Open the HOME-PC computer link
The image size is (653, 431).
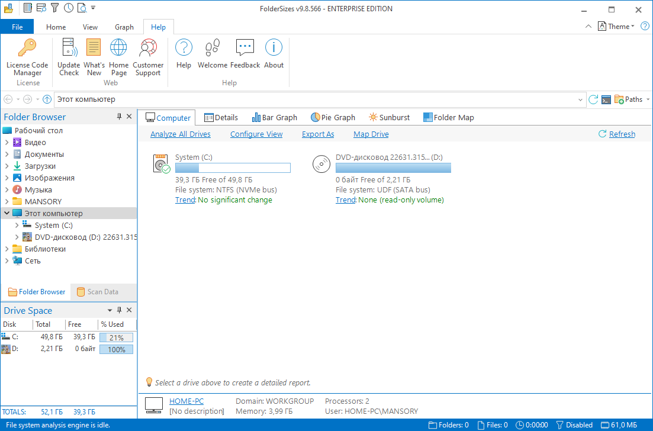tap(186, 401)
